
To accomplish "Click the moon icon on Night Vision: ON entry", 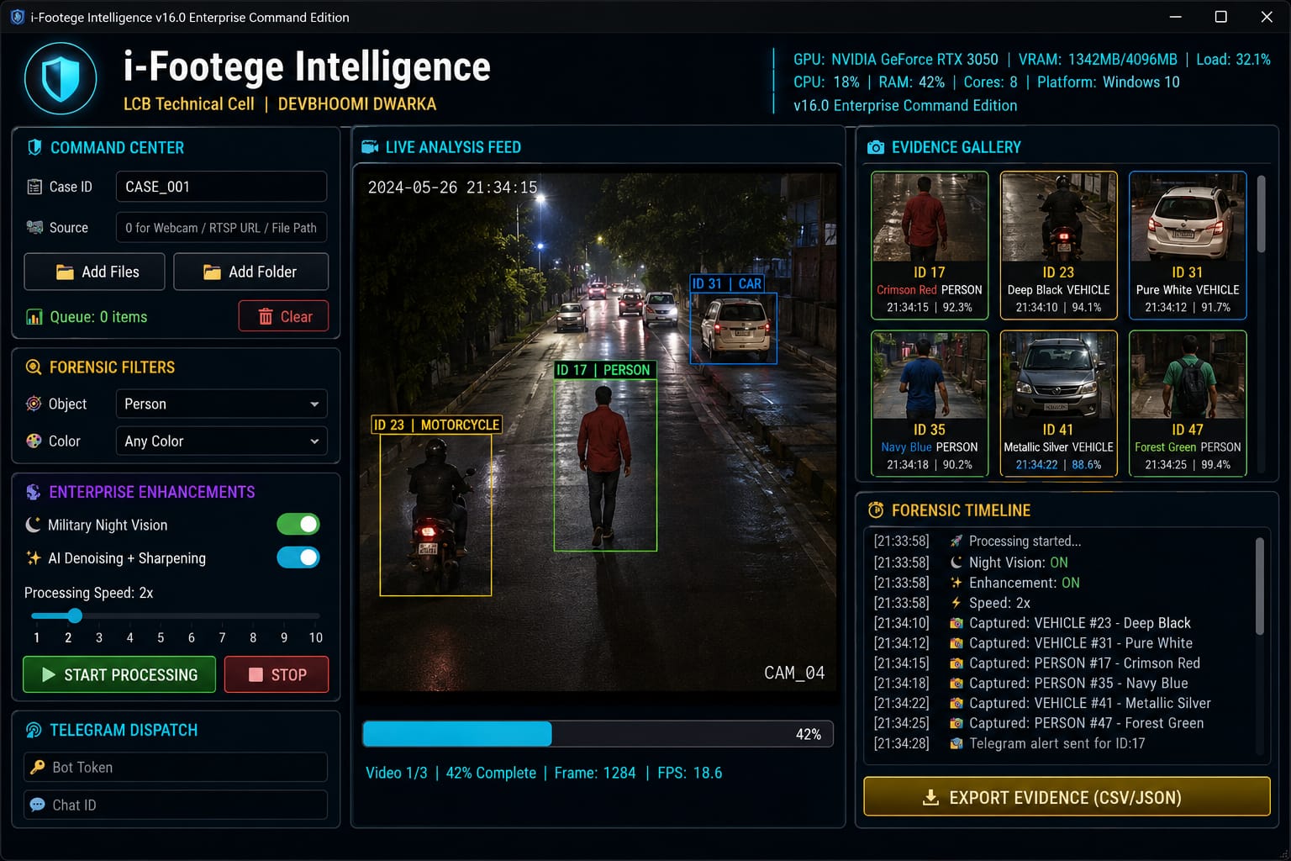I will click(956, 563).
